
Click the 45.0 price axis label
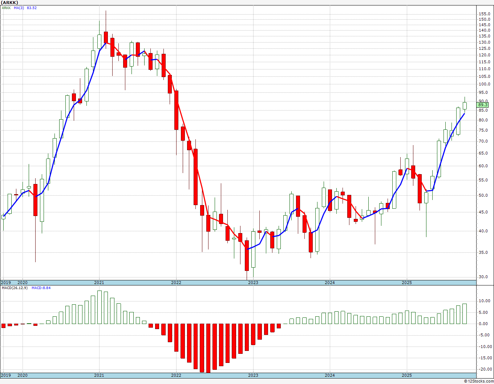coord(484,212)
